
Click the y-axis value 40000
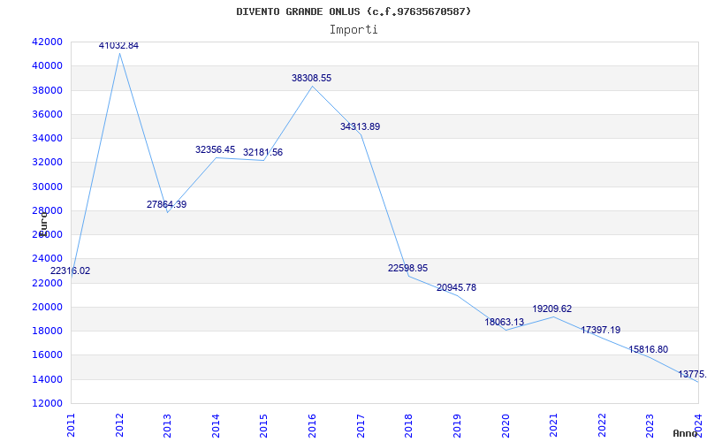[x=47, y=65]
